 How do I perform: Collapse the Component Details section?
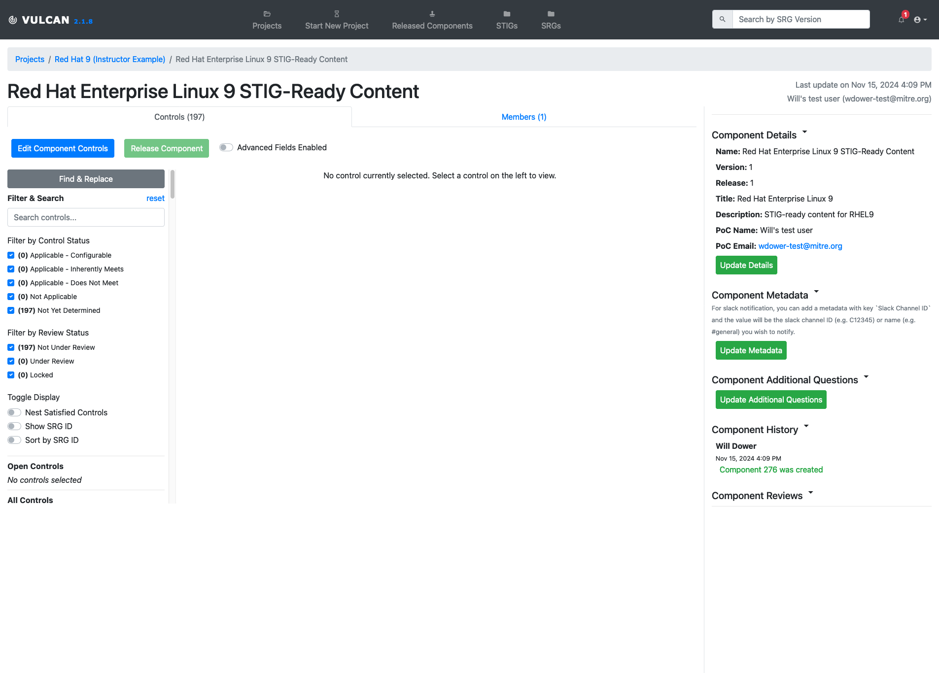point(804,132)
